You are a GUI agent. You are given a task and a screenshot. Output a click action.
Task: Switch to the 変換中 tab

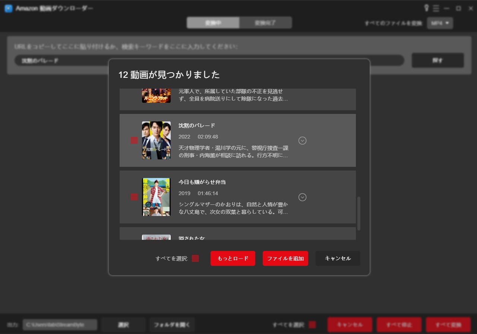213,23
